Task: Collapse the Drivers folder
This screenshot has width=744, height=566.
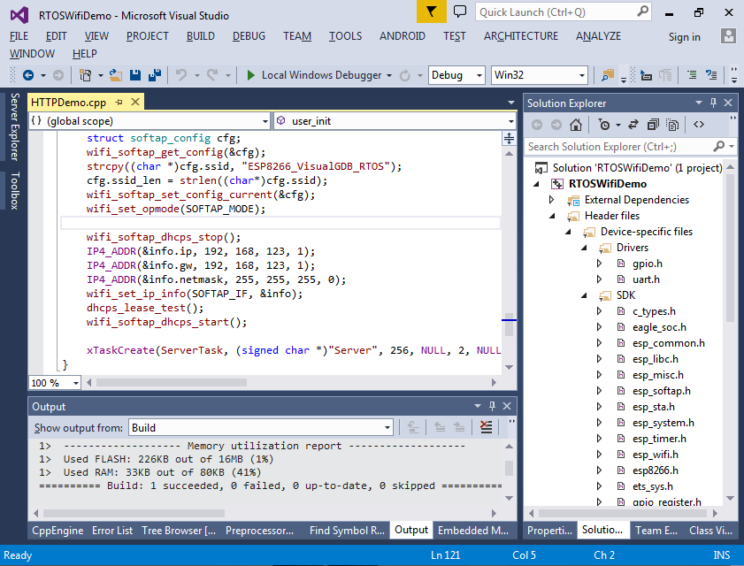Action: click(584, 248)
